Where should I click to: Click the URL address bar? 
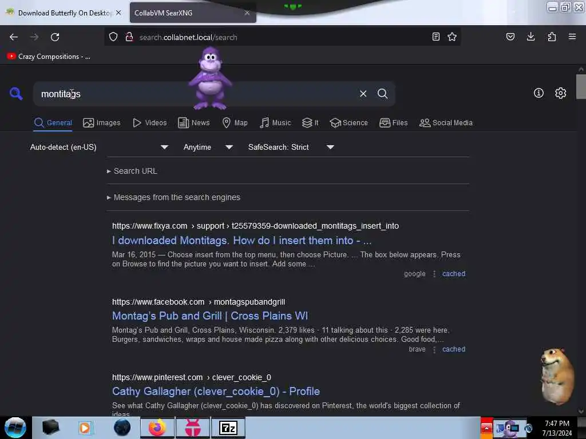pyautogui.click(x=282, y=37)
